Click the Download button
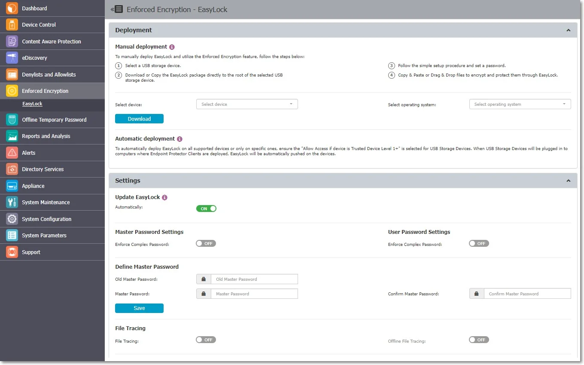Viewport: 584px width, 365px height. [139, 119]
